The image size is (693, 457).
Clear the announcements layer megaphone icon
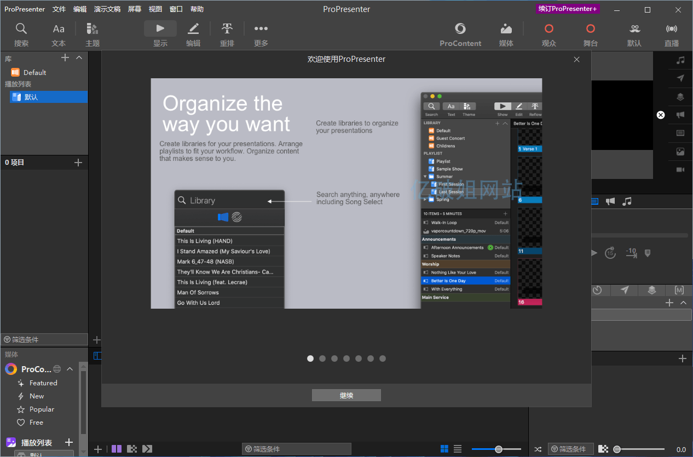pyautogui.click(x=680, y=115)
